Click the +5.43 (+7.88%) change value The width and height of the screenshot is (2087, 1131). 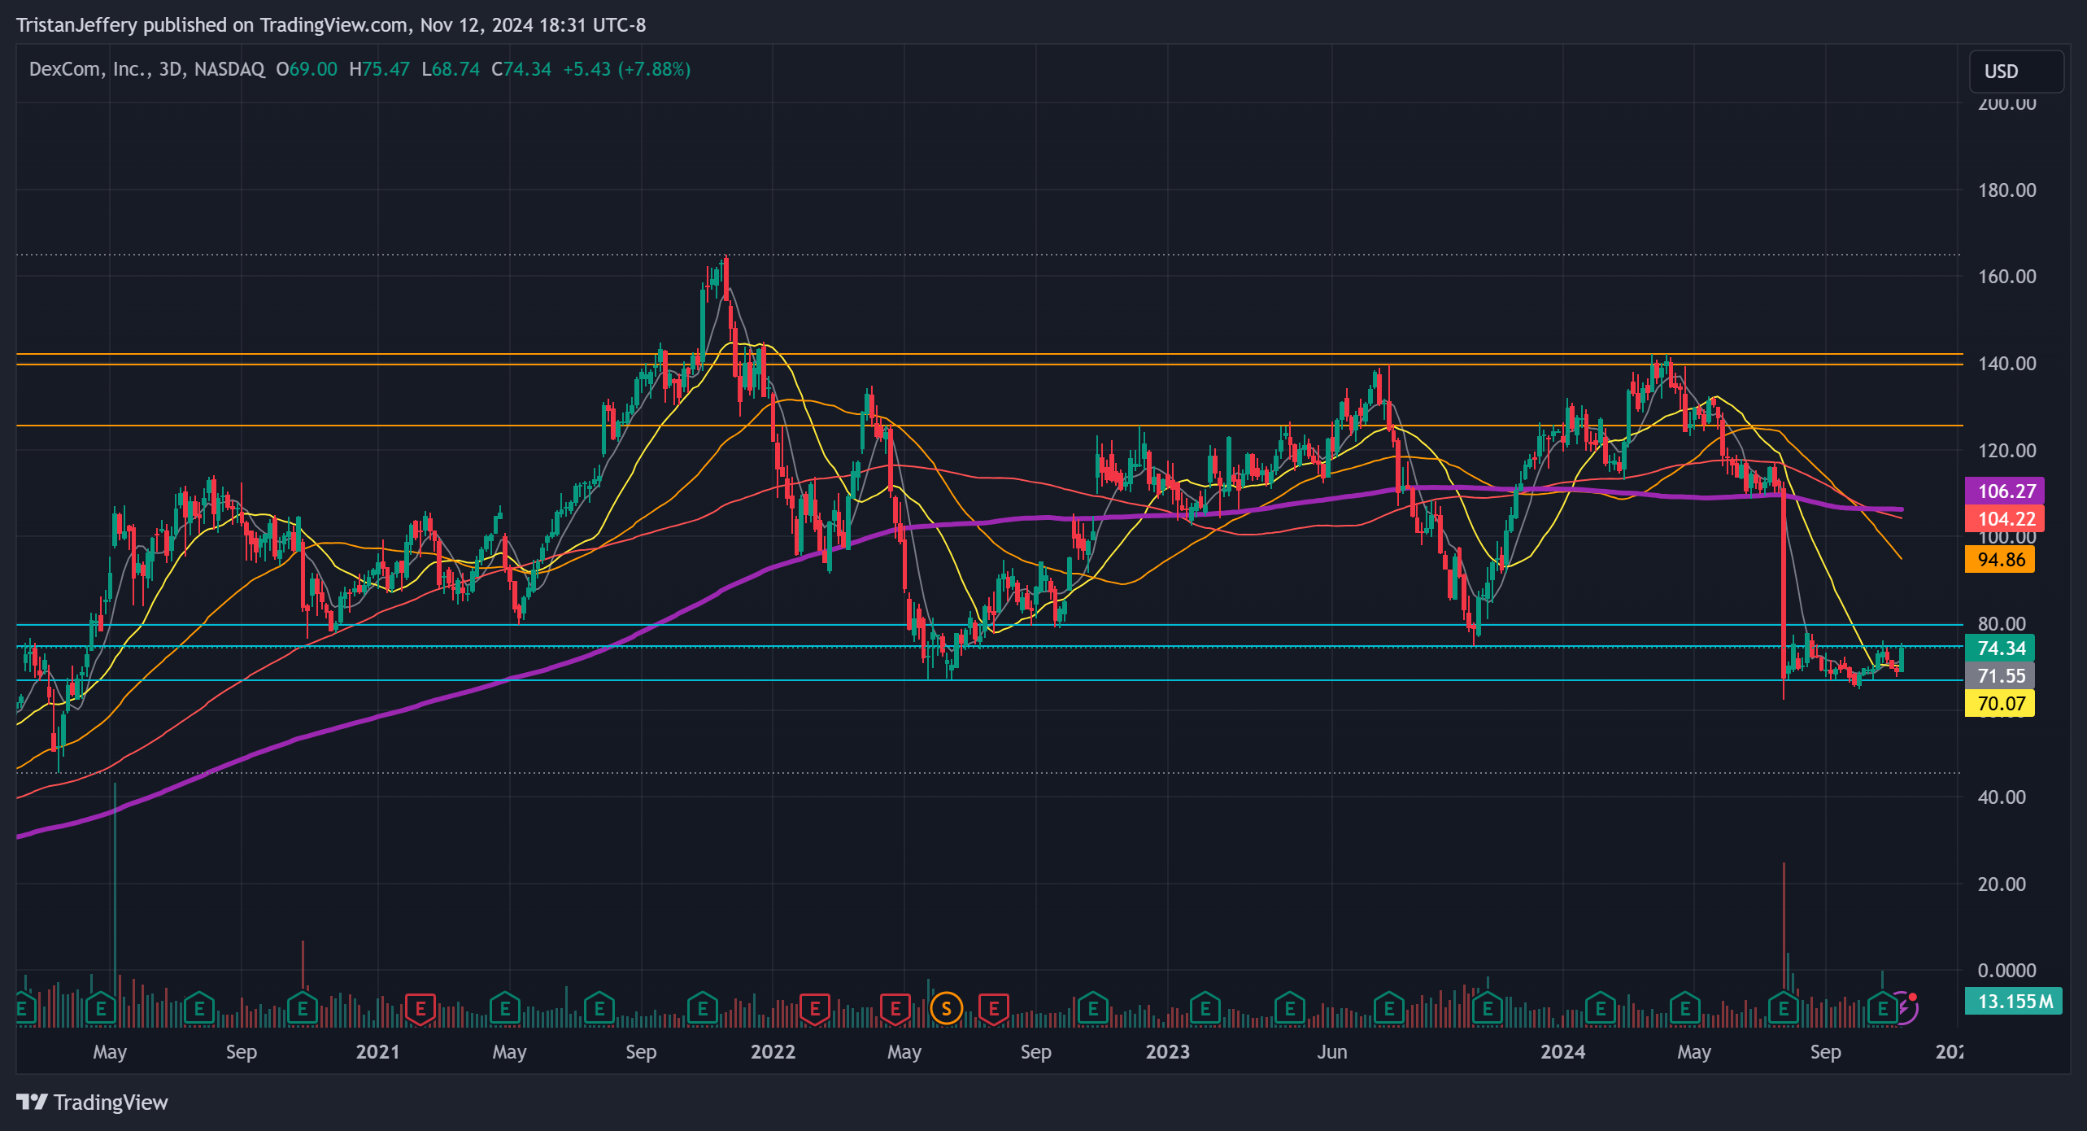pyautogui.click(x=626, y=69)
